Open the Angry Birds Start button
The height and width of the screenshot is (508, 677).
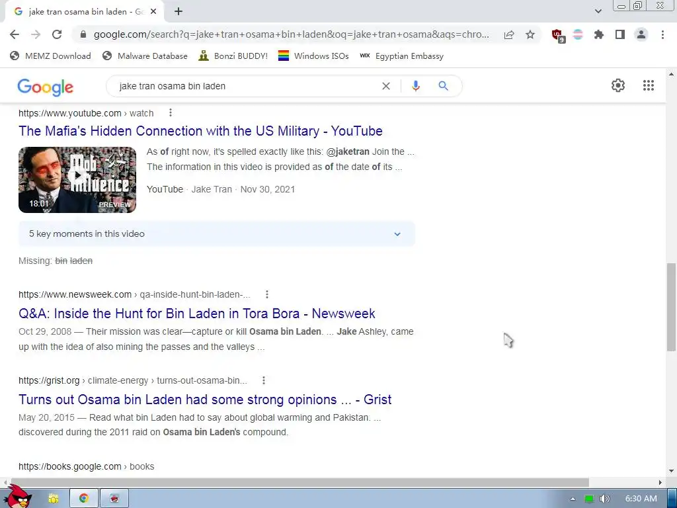tap(19, 497)
